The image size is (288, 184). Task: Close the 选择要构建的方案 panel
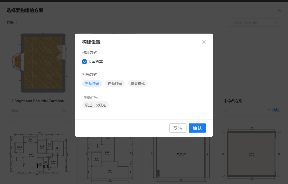pos(279,10)
